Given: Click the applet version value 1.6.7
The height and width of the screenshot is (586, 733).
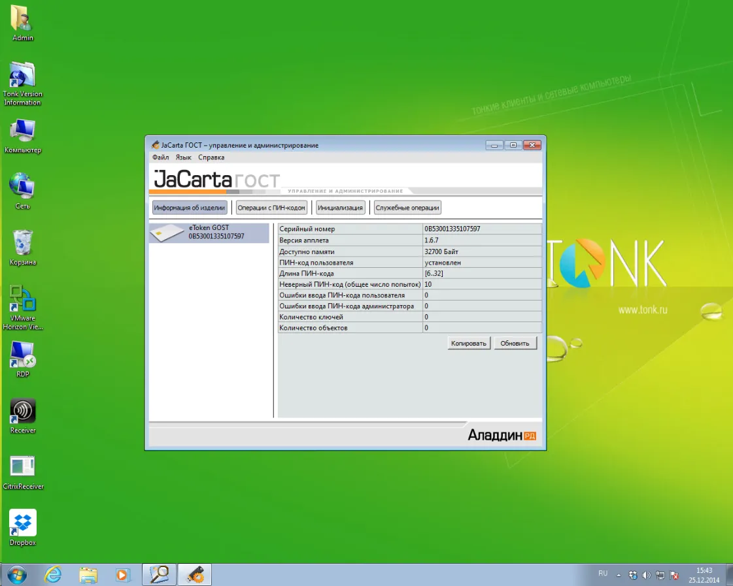Looking at the screenshot, I should pos(432,240).
